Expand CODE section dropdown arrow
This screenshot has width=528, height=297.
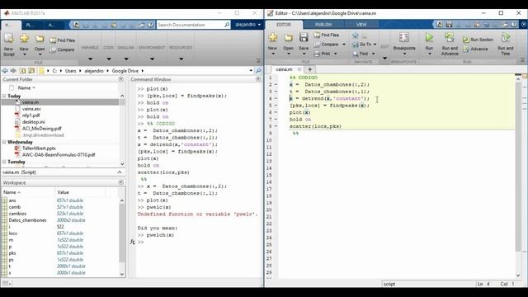(x=108, y=59)
